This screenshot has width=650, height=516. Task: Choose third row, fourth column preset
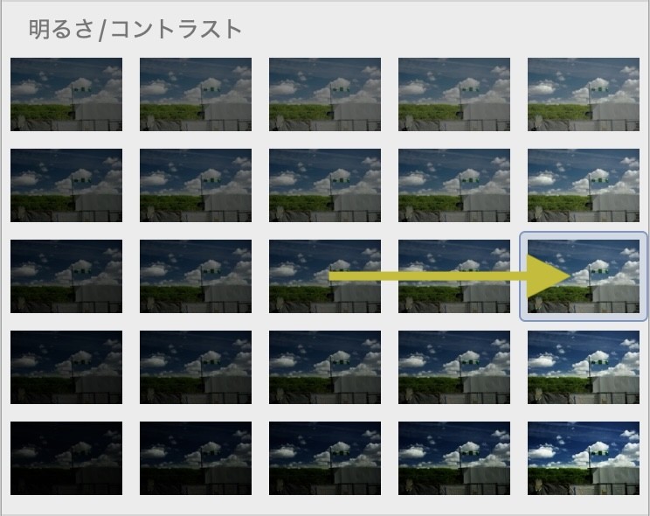pyautogui.click(x=454, y=276)
